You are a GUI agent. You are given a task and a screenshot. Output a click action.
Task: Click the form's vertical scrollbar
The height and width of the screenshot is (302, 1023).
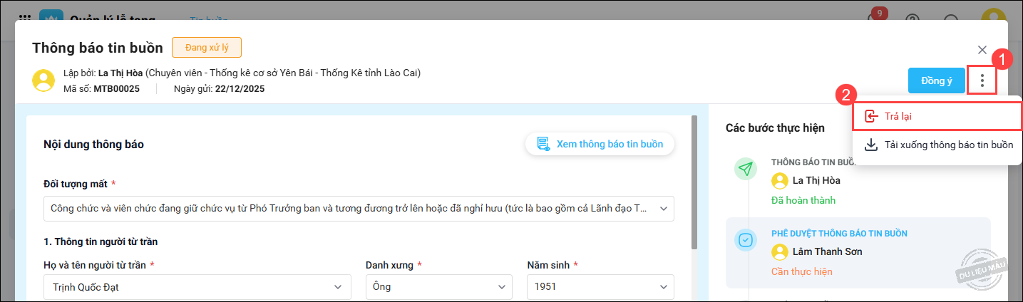pyautogui.click(x=694, y=182)
